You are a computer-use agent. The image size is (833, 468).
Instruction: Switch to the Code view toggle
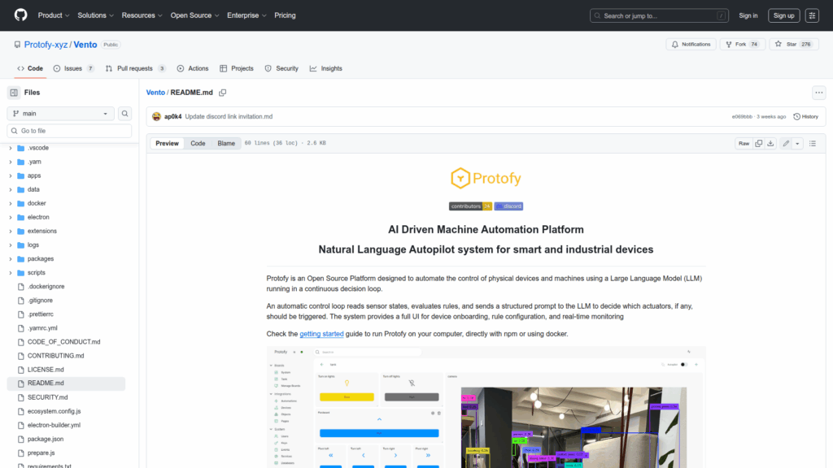click(198, 143)
